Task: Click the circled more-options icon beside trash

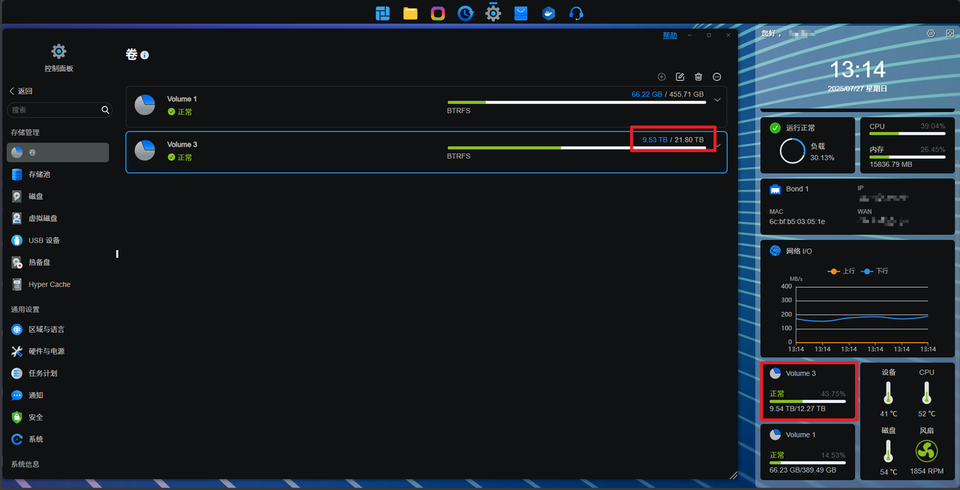Action: (x=717, y=77)
